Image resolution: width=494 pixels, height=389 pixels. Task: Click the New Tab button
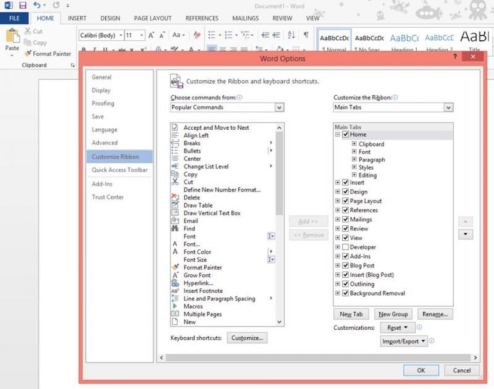point(351,314)
